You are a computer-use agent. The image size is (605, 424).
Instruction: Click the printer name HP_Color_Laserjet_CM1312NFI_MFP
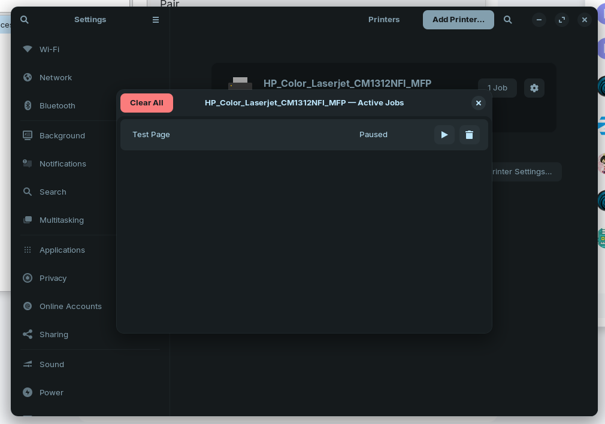click(x=347, y=84)
